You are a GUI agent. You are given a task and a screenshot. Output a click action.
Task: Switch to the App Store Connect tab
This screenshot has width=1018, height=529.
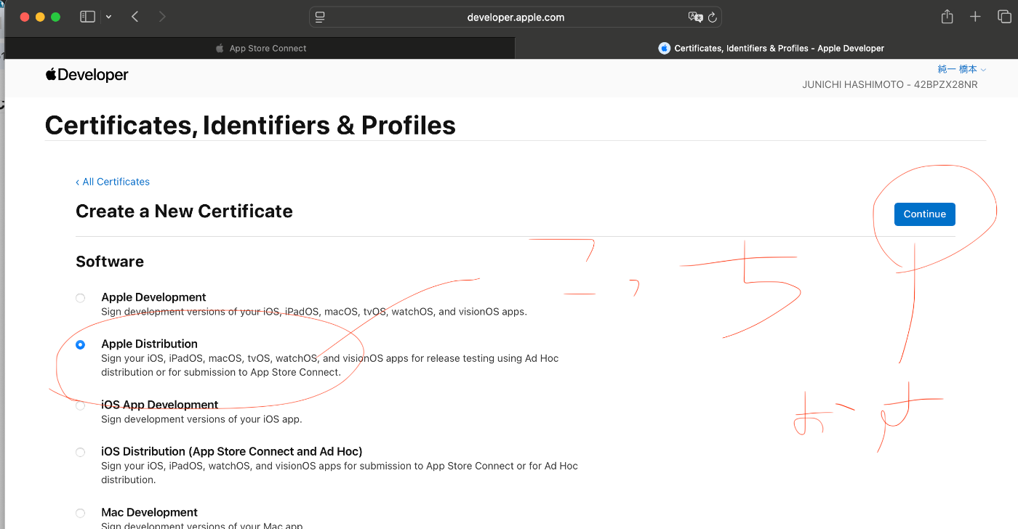260,48
